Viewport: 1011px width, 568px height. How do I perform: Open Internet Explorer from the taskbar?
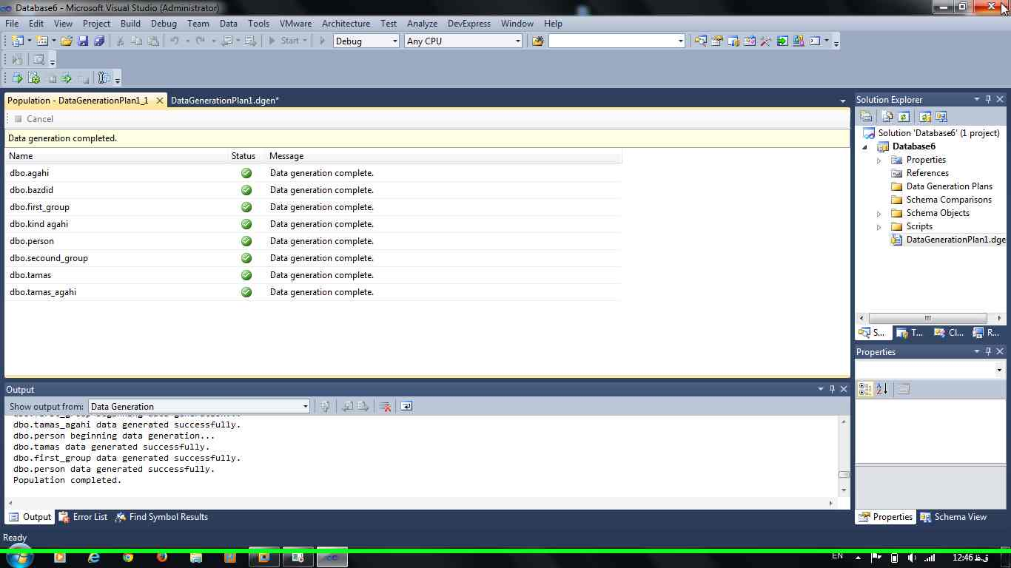[x=94, y=558]
